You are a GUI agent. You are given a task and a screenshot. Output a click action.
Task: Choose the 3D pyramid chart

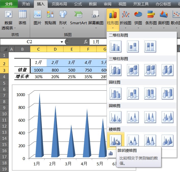pyautogui.click(x=168, y=141)
